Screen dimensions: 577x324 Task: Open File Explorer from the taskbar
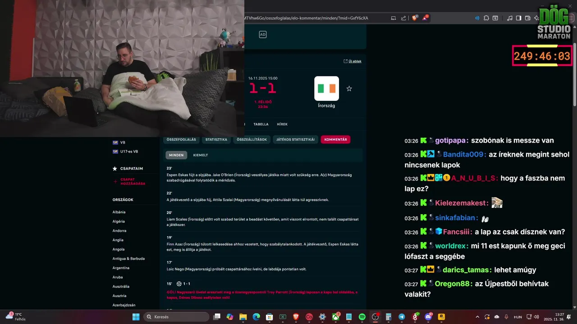click(243, 317)
